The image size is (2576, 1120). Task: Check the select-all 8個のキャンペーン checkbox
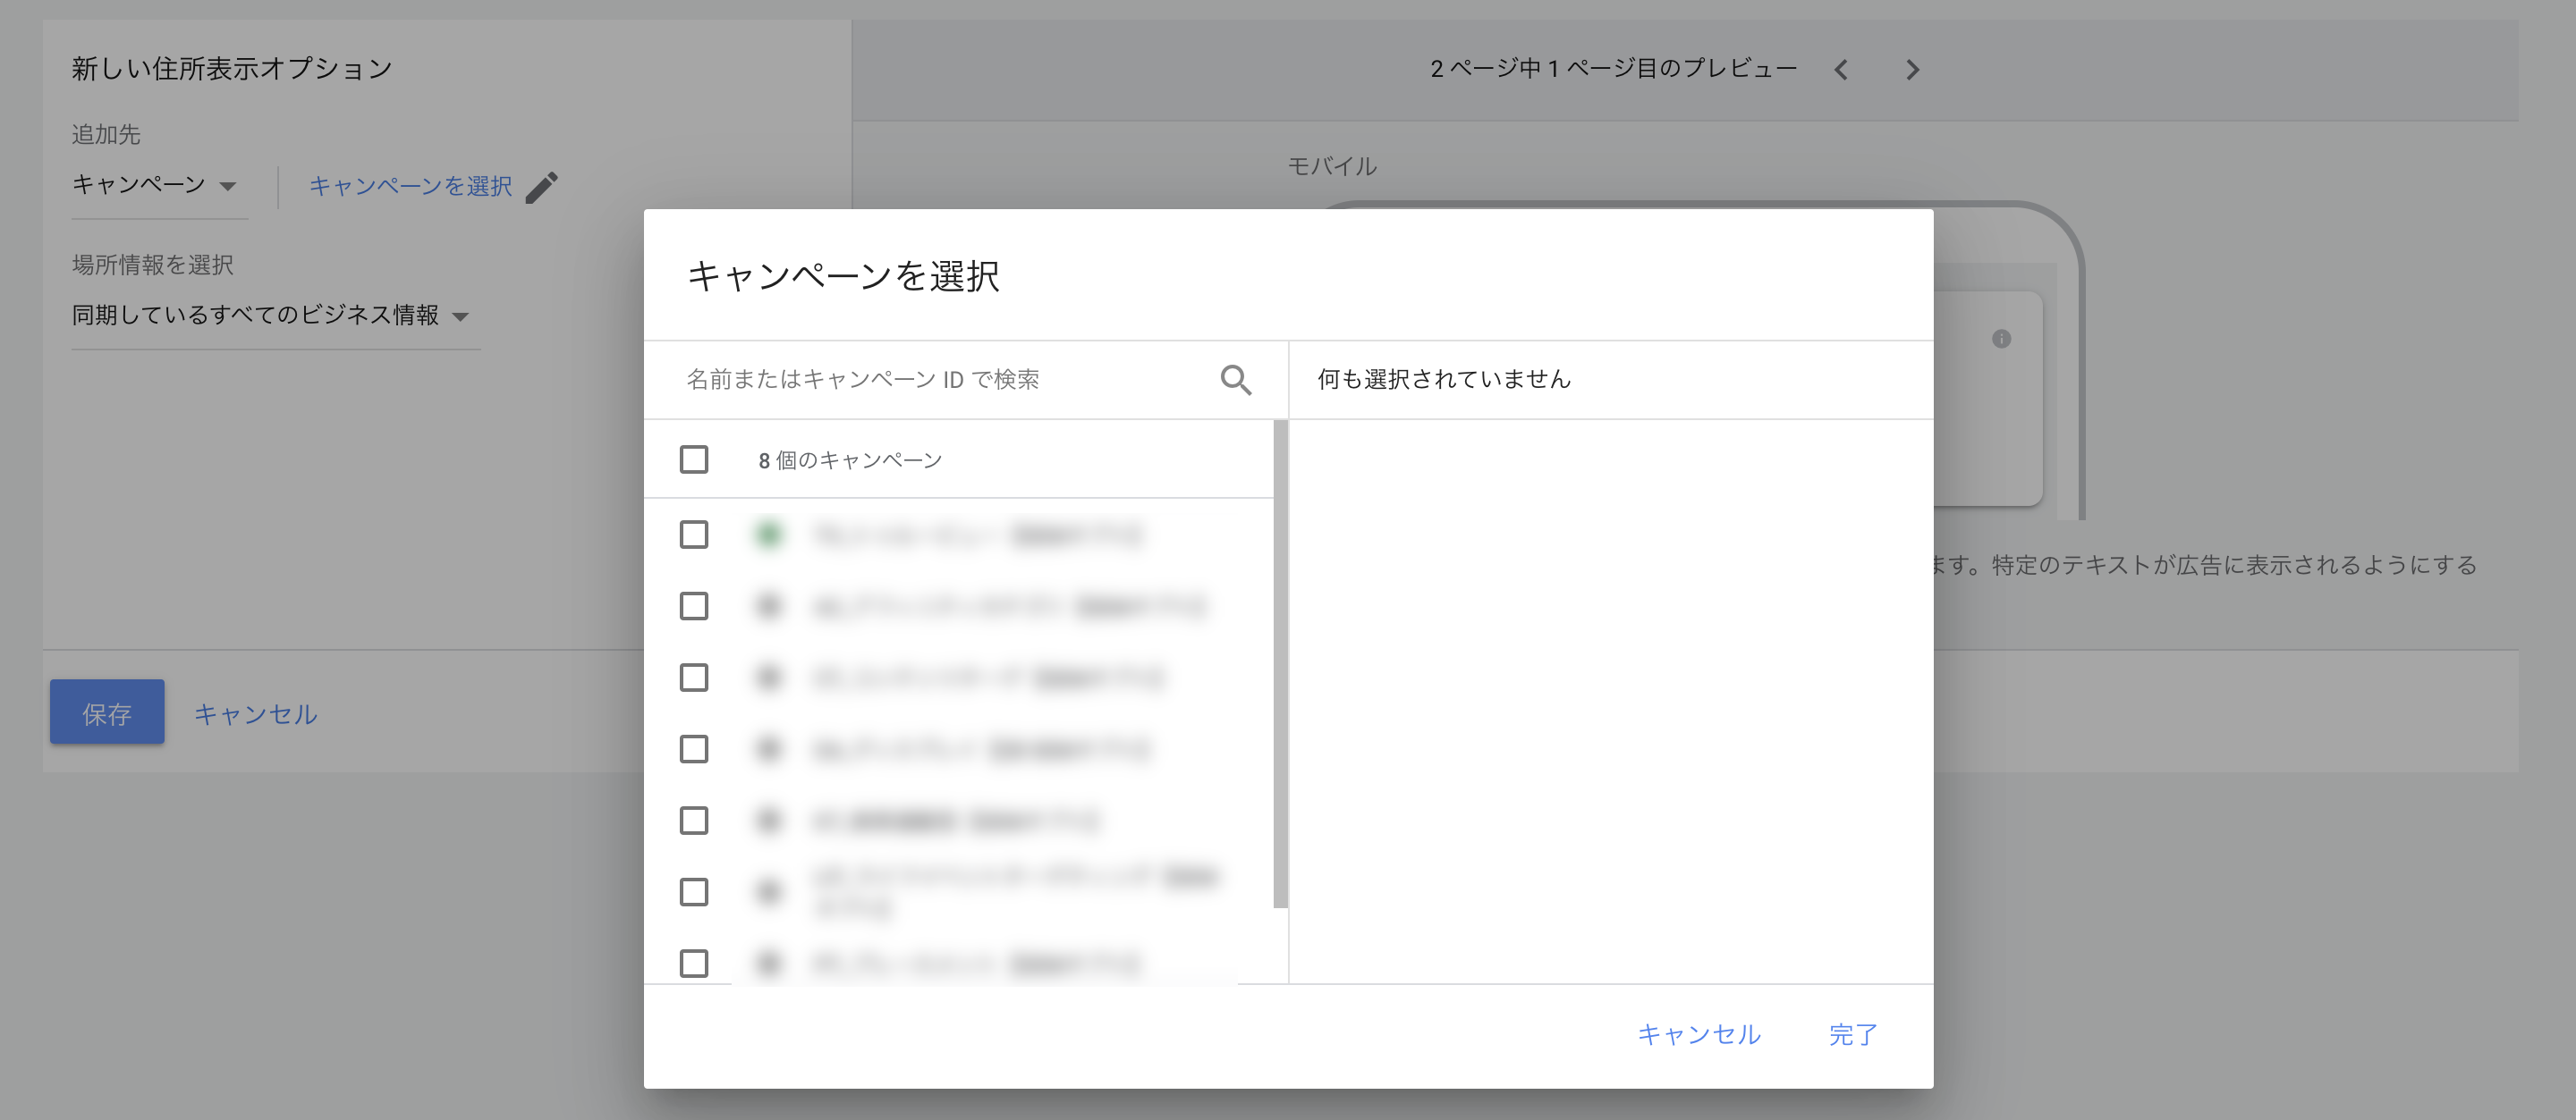tap(694, 459)
